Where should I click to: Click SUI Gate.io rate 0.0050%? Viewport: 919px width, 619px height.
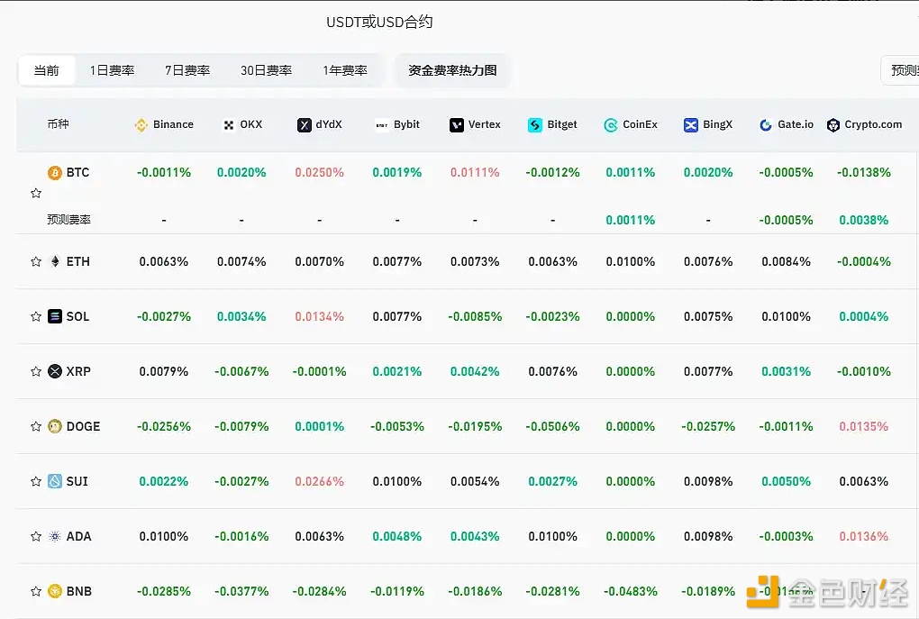click(786, 481)
